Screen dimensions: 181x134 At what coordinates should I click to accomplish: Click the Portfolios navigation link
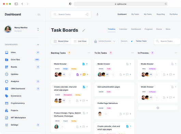coord(173,14)
